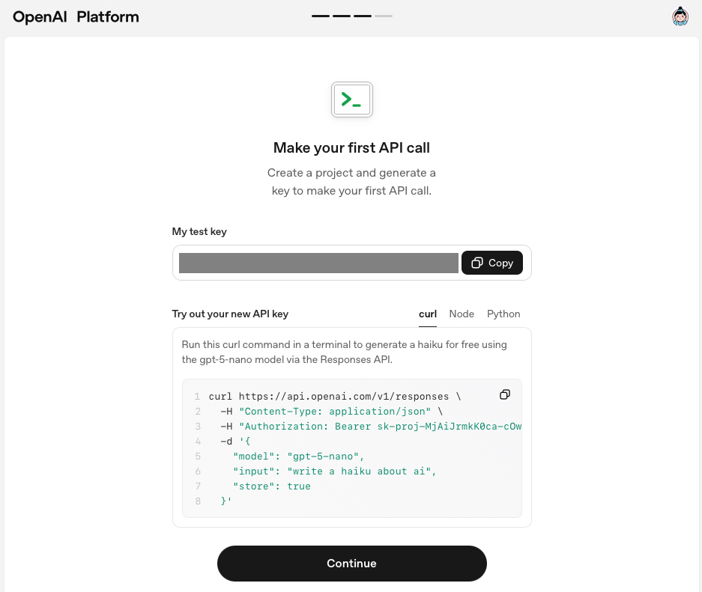
Task: Click the green terminal prompt icon
Action: 351,100
